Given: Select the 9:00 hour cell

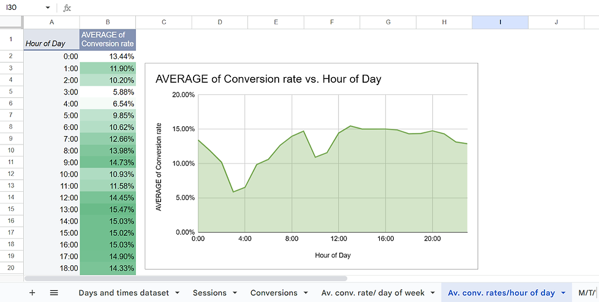Looking at the screenshot, I should point(51,162).
